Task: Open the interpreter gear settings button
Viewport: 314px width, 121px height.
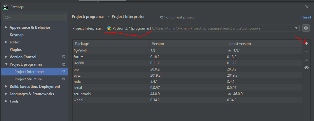Action: pos(306,28)
